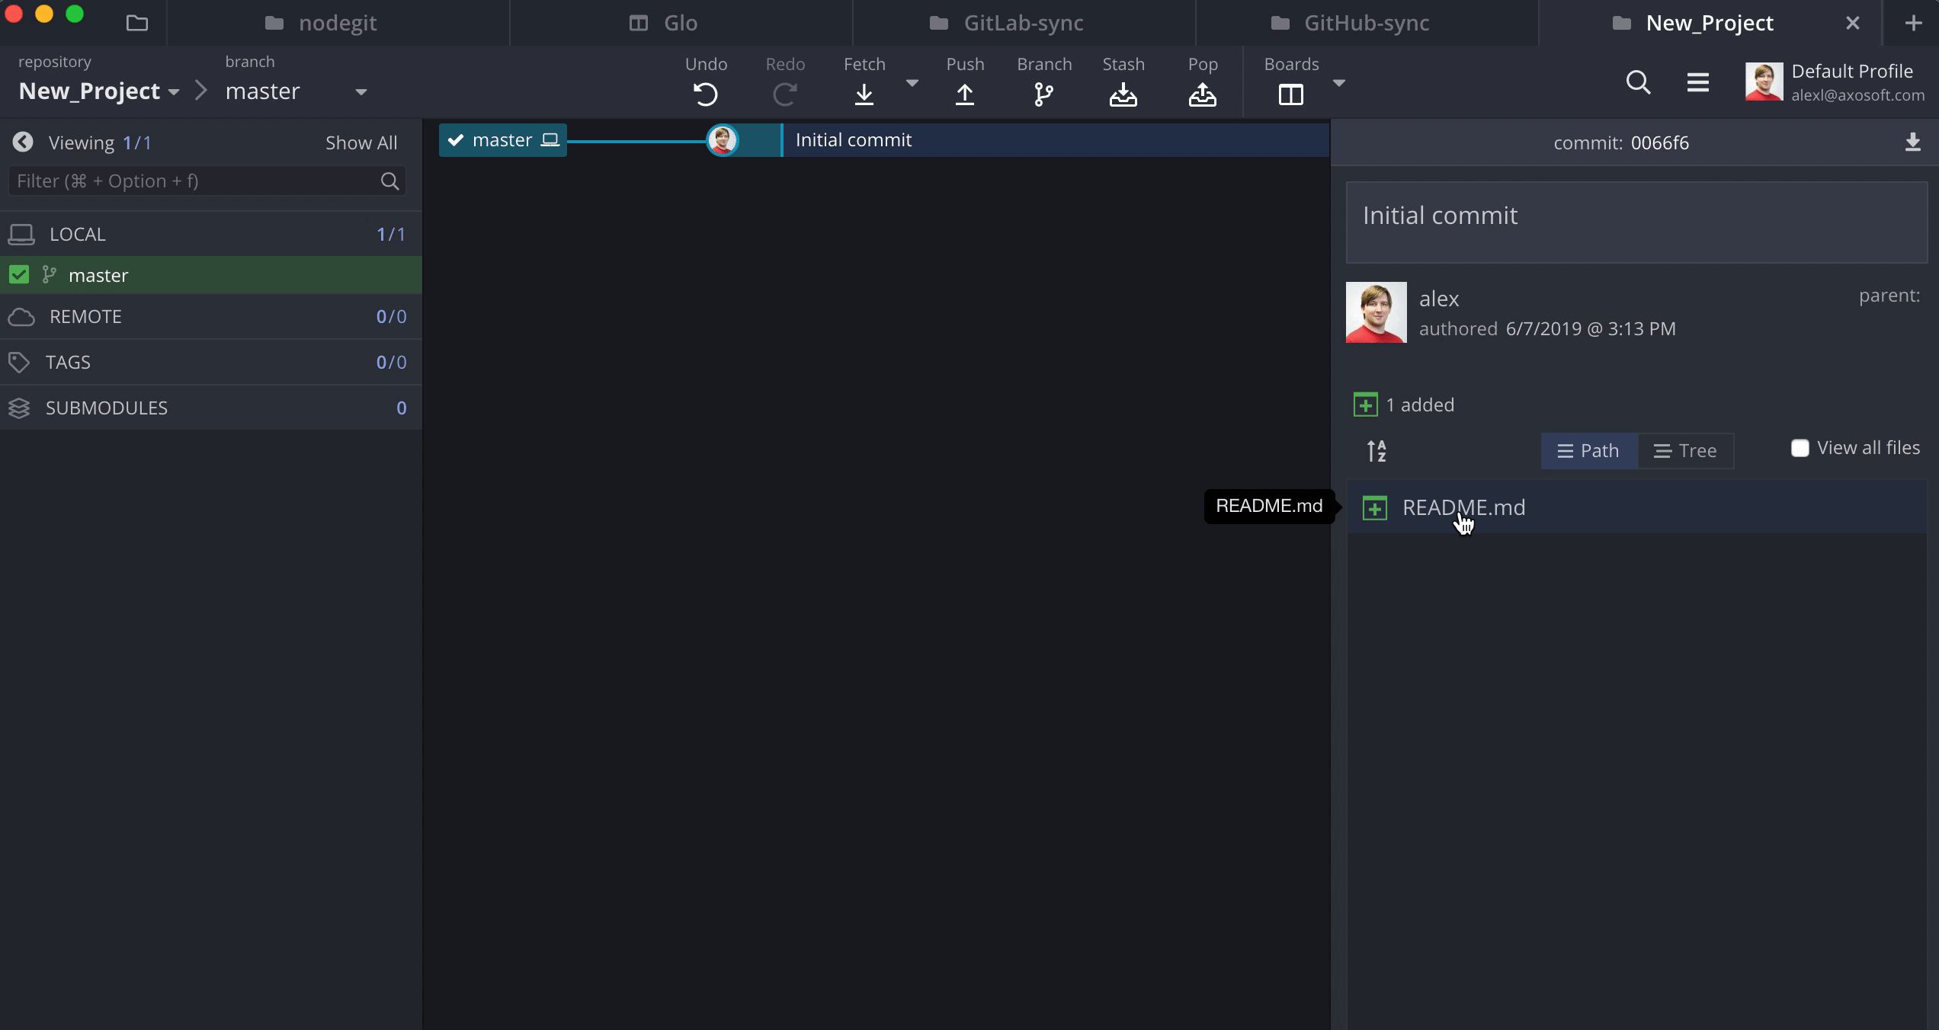Click the Show All link
Viewport: 1939px width, 1030px height.
[361, 142]
